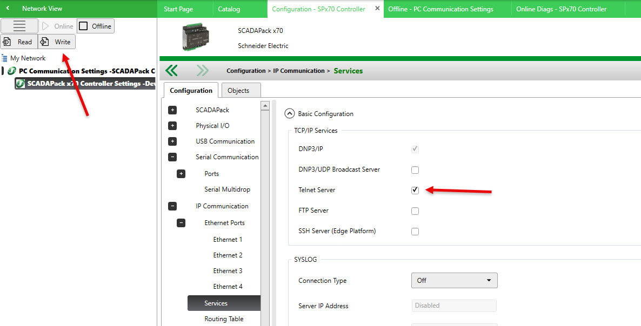This screenshot has height=326, width=641.
Task: Select Serial Multidrop tree item
Action: (228, 189)
